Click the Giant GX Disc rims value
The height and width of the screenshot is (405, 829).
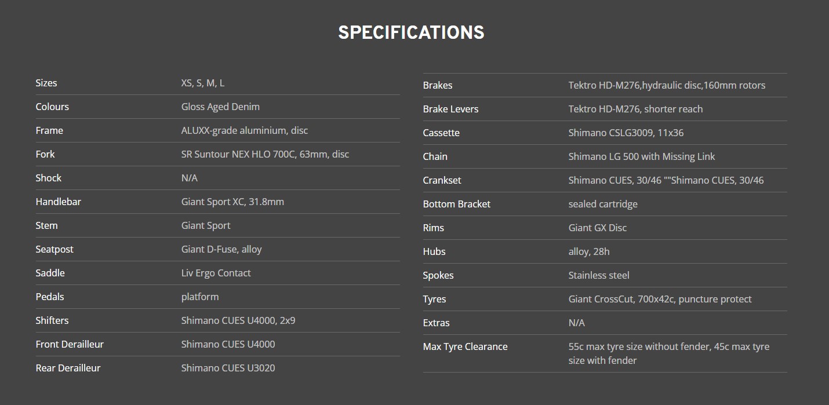pyautogui.click(x=597, y=228)
